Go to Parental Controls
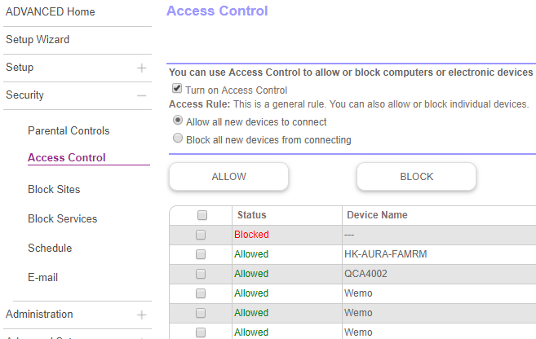Viewport: 536px width, 339px height. [x=69, y=131]
